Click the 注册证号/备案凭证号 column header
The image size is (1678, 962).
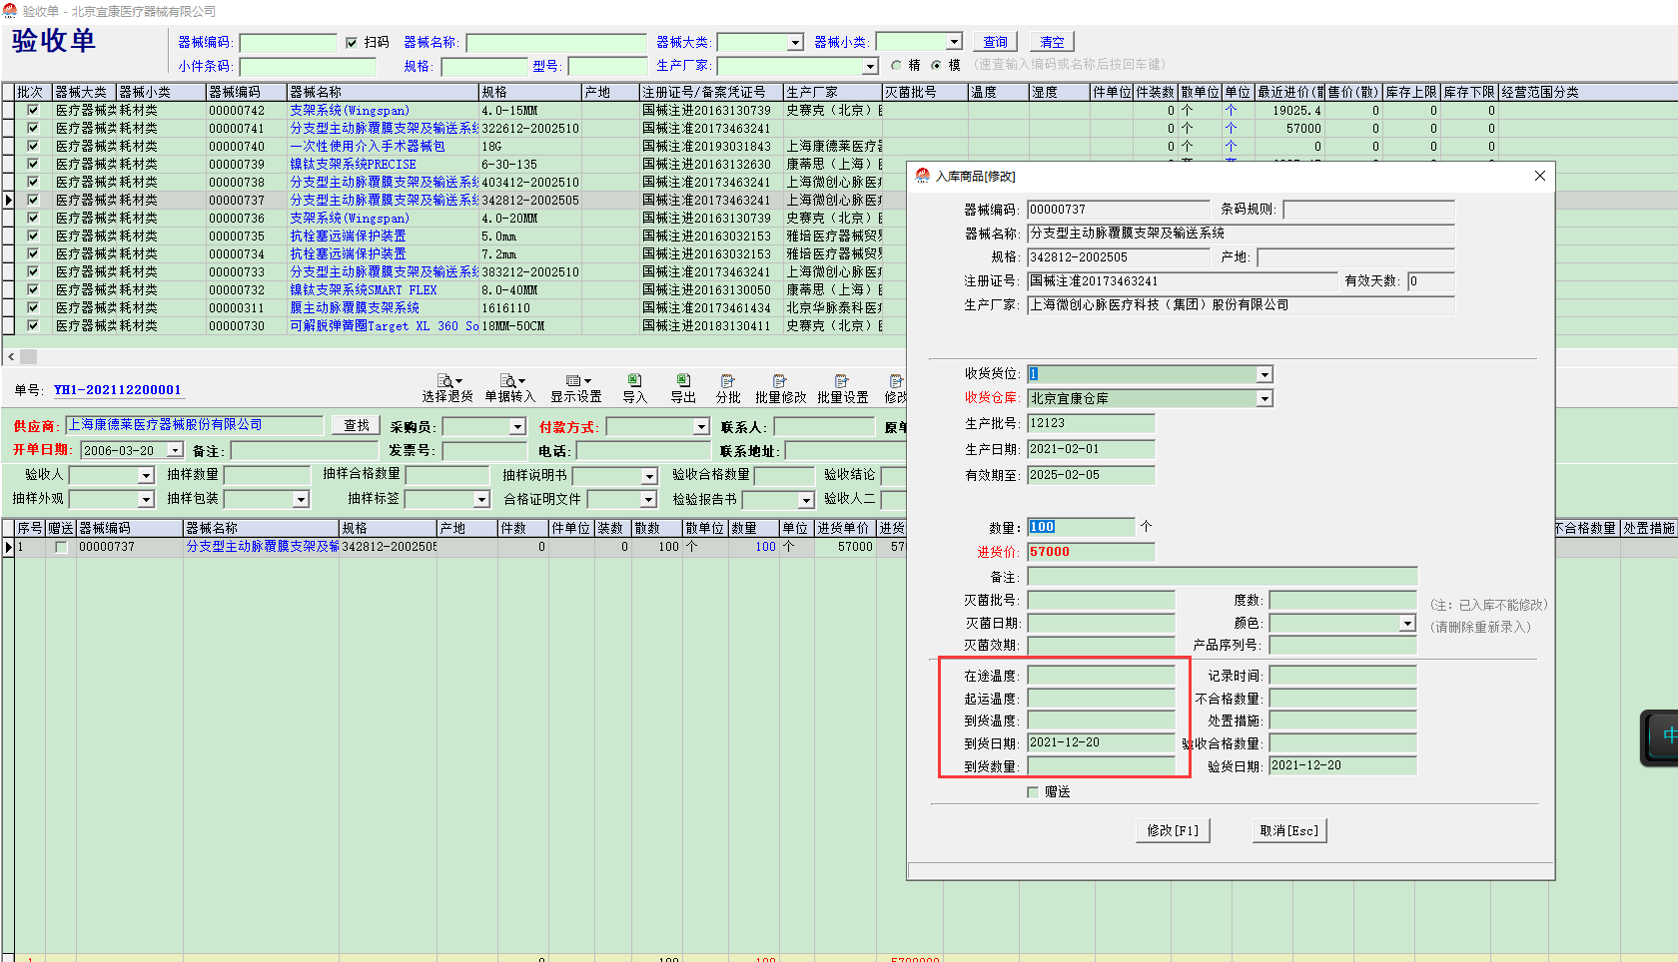(x=709, y=92)
